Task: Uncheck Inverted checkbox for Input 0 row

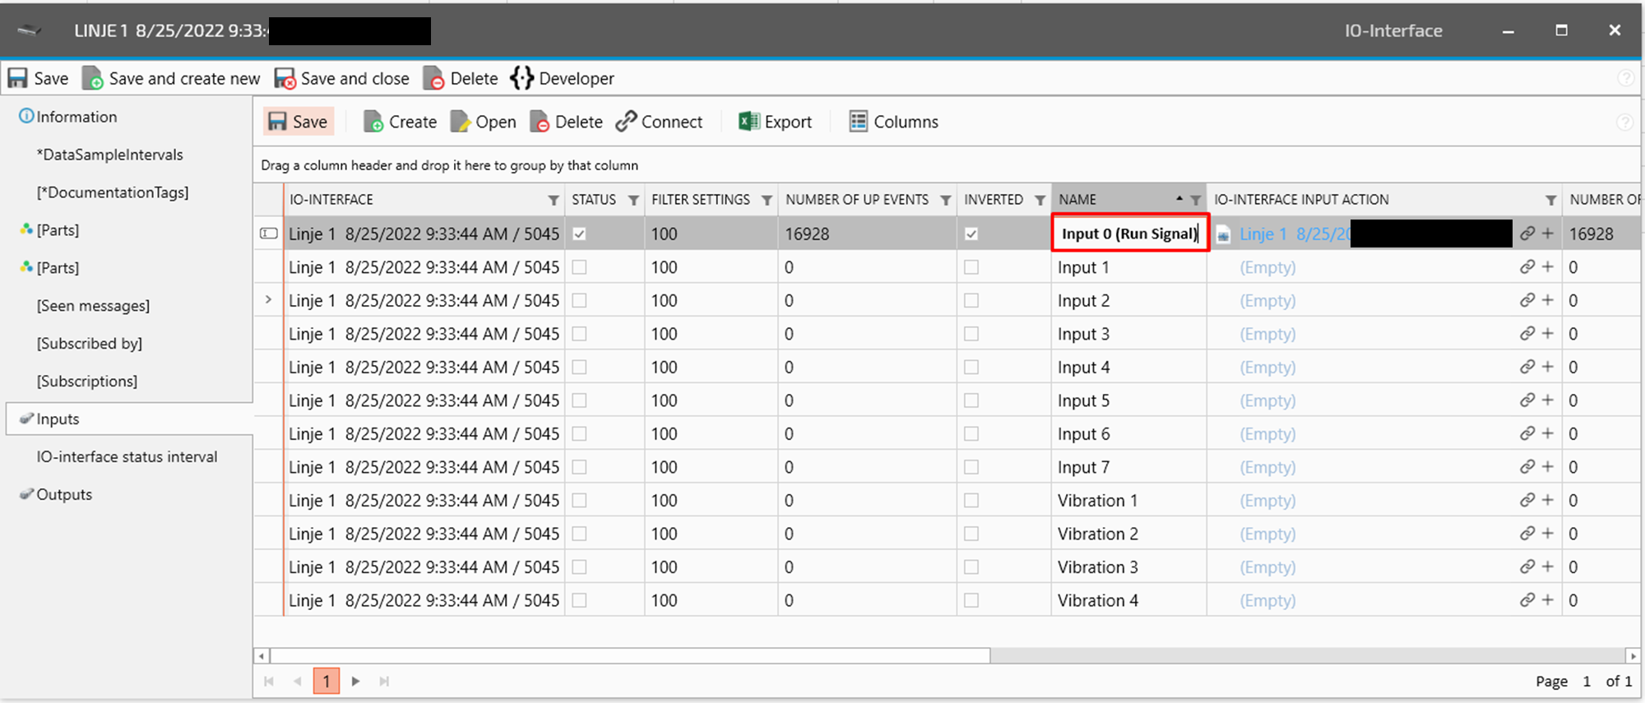Action: click(971, 234)
